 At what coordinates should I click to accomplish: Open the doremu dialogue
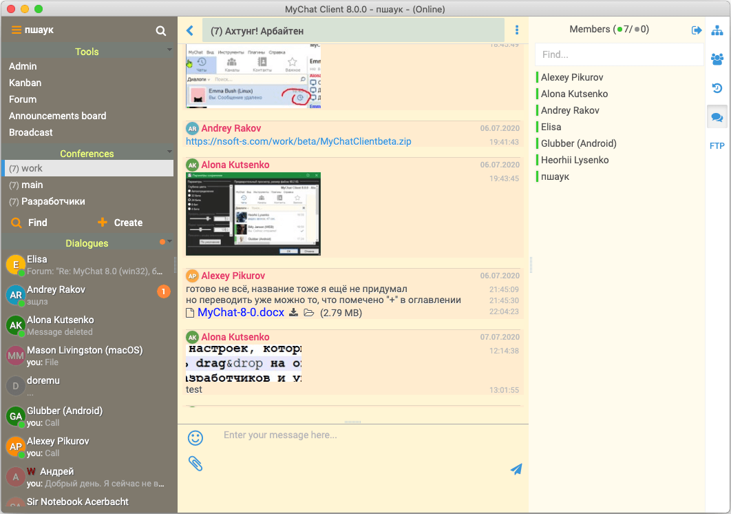tap(89, 386)
